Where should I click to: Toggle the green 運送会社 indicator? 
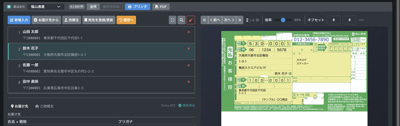coord(9,7)
